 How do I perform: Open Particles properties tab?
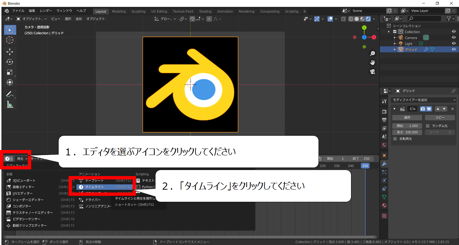point(384,172)
